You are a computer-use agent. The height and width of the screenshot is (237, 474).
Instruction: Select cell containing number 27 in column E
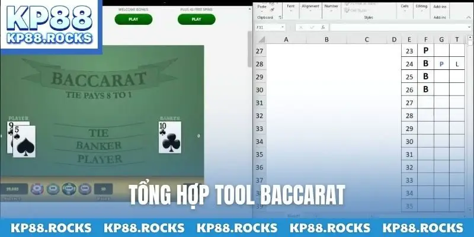[x=409, y=103]
